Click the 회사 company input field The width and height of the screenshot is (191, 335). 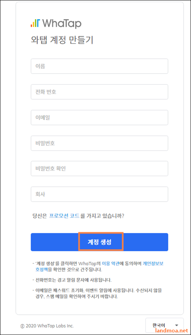99,194
